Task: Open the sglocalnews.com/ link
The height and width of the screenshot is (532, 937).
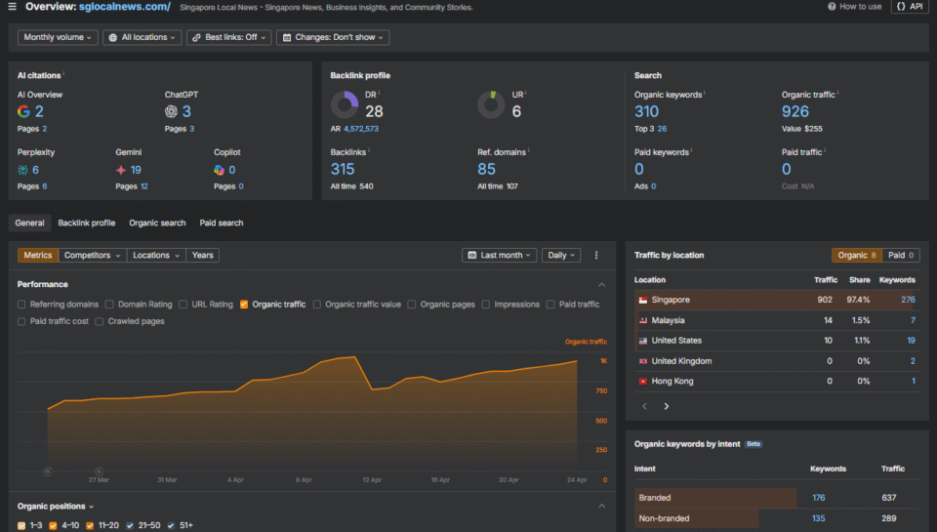Action: (125, 7)
